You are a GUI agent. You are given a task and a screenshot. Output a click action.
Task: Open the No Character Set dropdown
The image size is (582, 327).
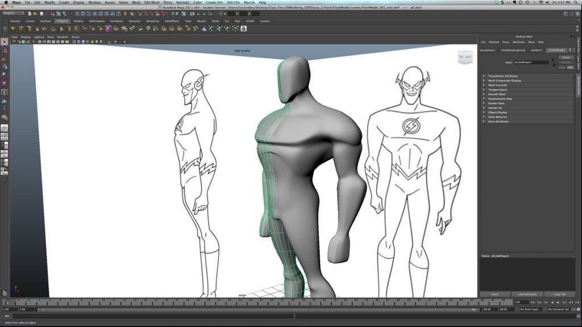[559, 309]
